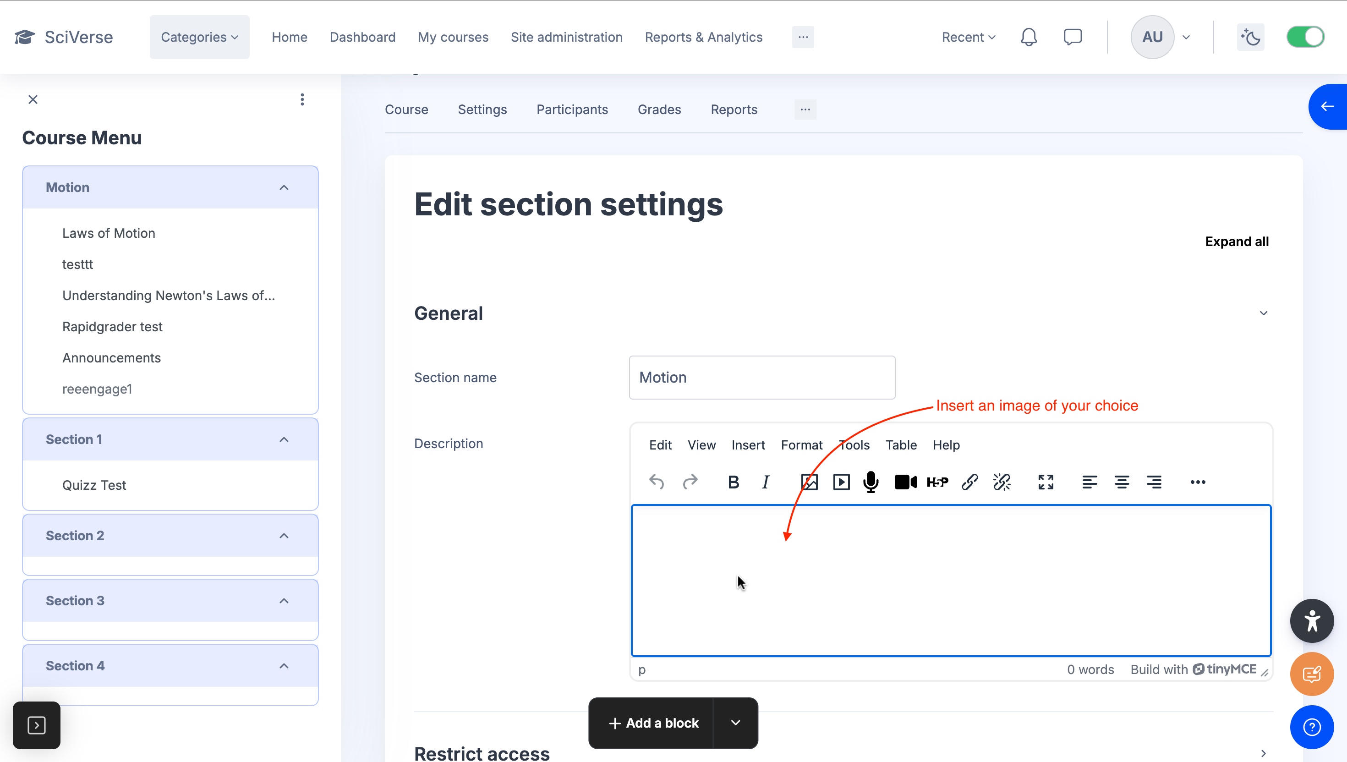
Task: Toggle dark mode with moon icon
Action: [1250, 37]
